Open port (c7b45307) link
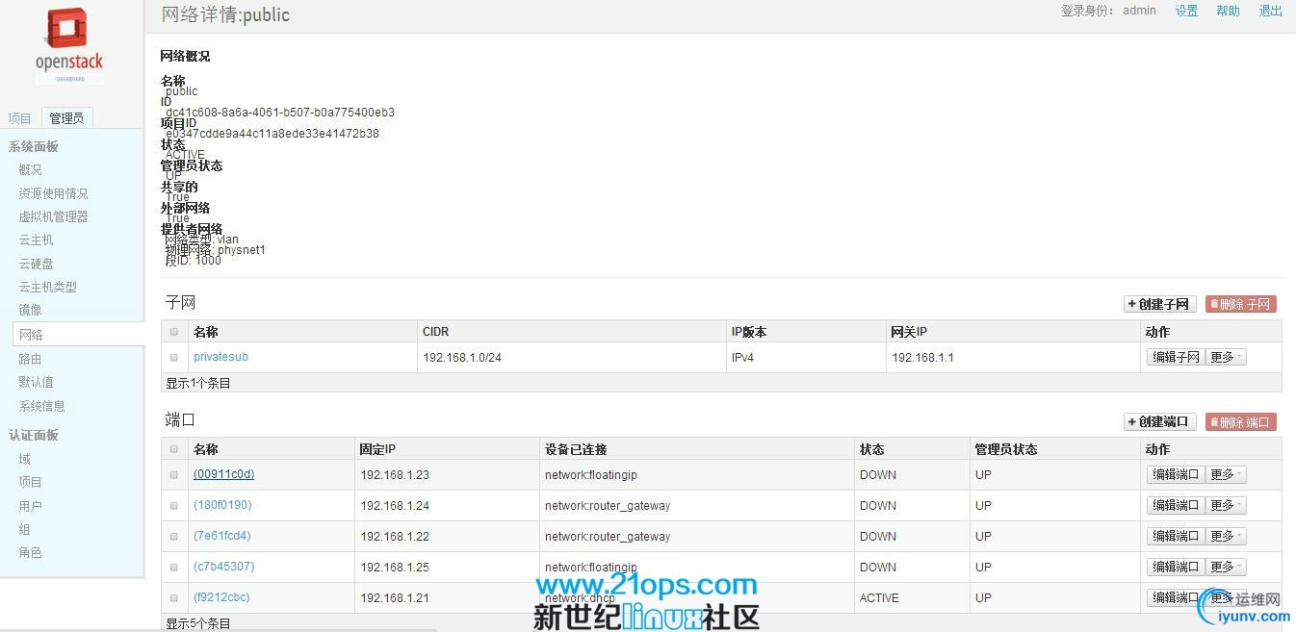Screen dimensions: 1296x632 [223, 567]
